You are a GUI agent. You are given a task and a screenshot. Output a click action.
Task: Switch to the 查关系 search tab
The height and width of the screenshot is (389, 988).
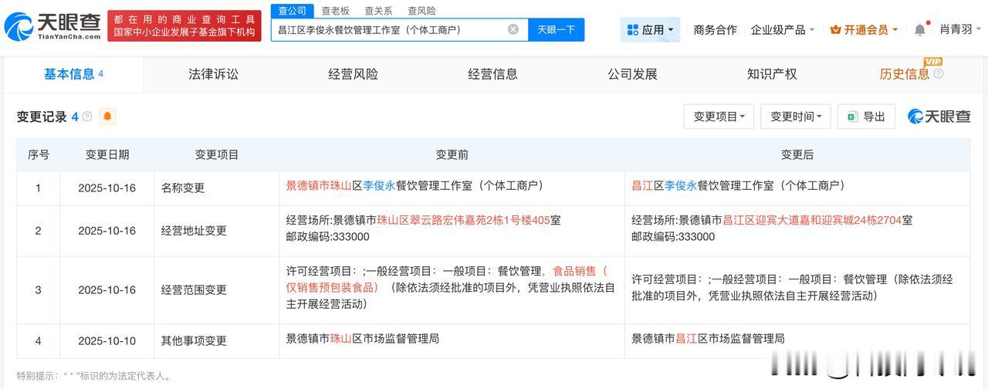(378, 11)
